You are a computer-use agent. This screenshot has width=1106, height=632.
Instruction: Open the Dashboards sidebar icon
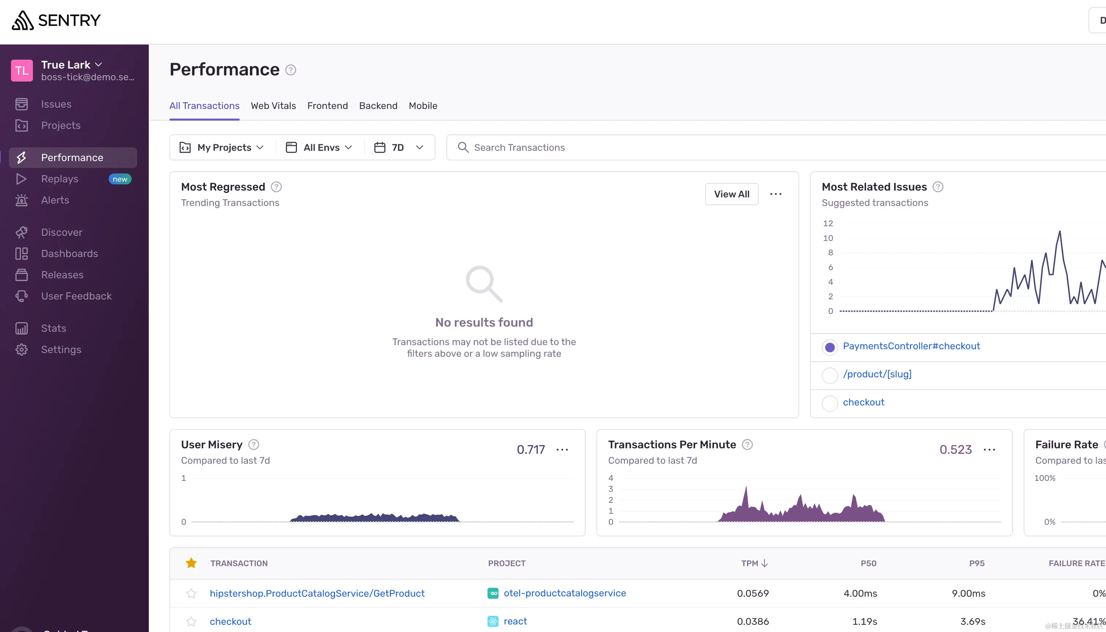(x=21, y=254)
